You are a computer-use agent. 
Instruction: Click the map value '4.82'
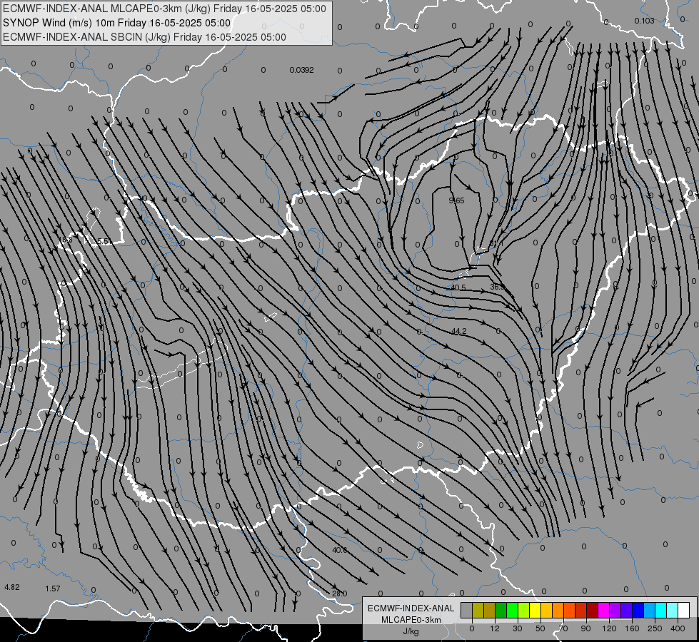click(12, 587)
